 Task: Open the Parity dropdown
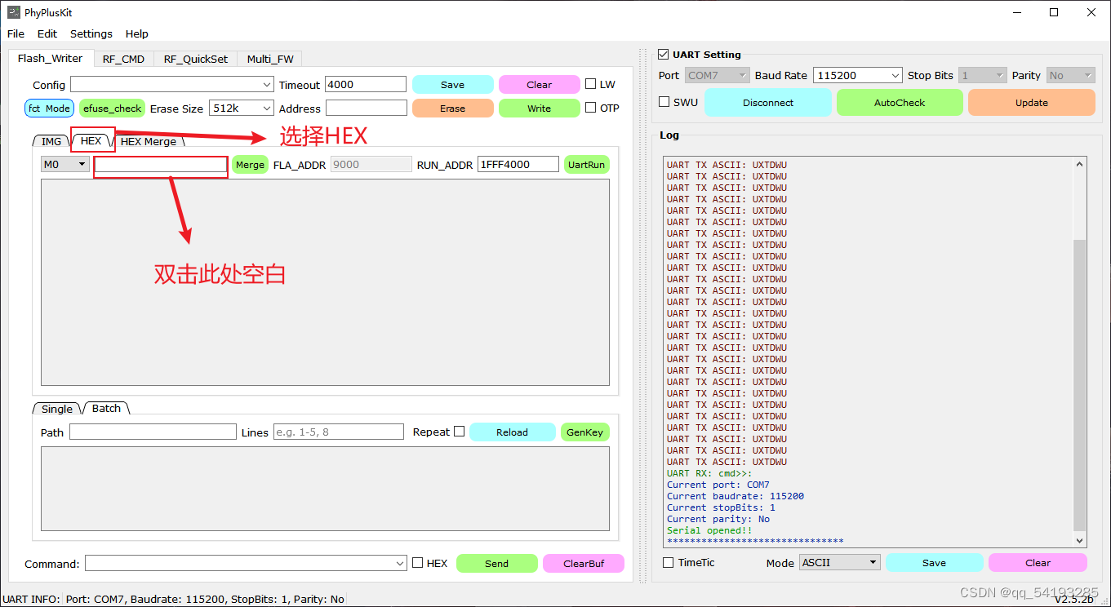coord(1070,75)
